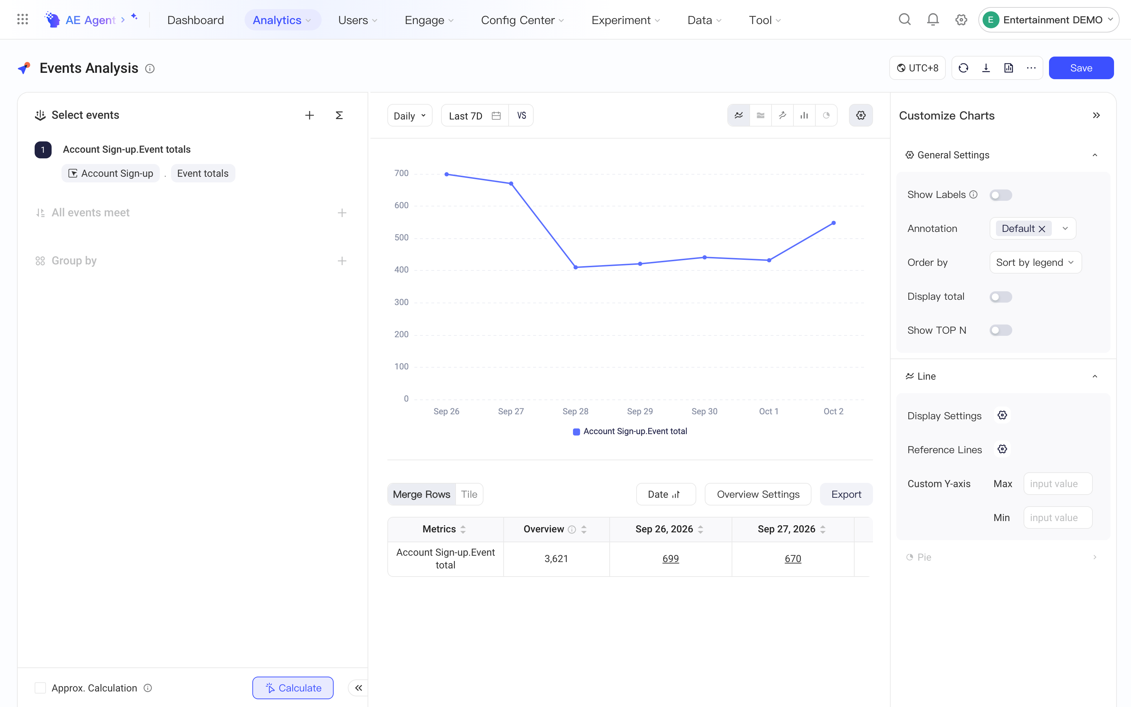
Task: Add a formula with sigma icon
Action: (x=339, y=116)
